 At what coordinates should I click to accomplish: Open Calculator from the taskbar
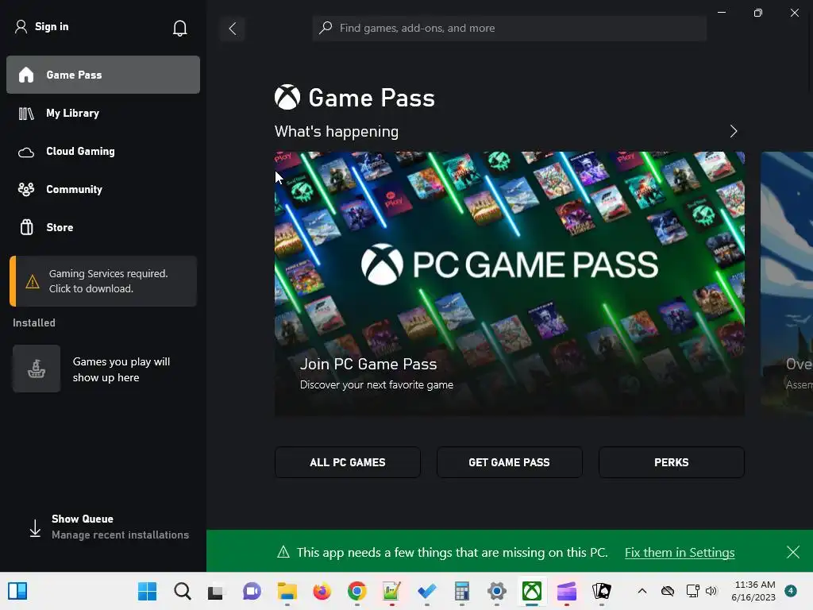[461, 591]
